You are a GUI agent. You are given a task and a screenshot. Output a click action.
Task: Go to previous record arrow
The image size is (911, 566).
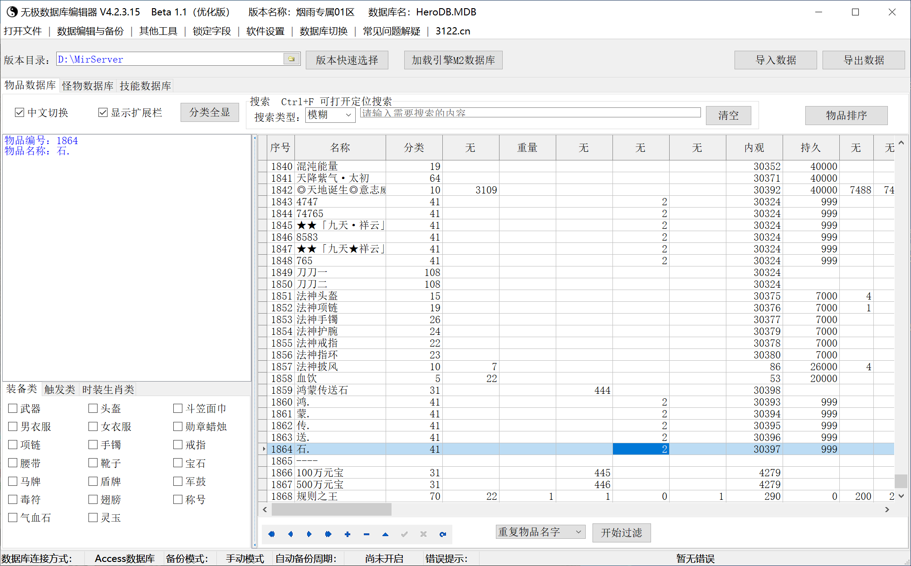pyautogui.click(x=290, y=534)
